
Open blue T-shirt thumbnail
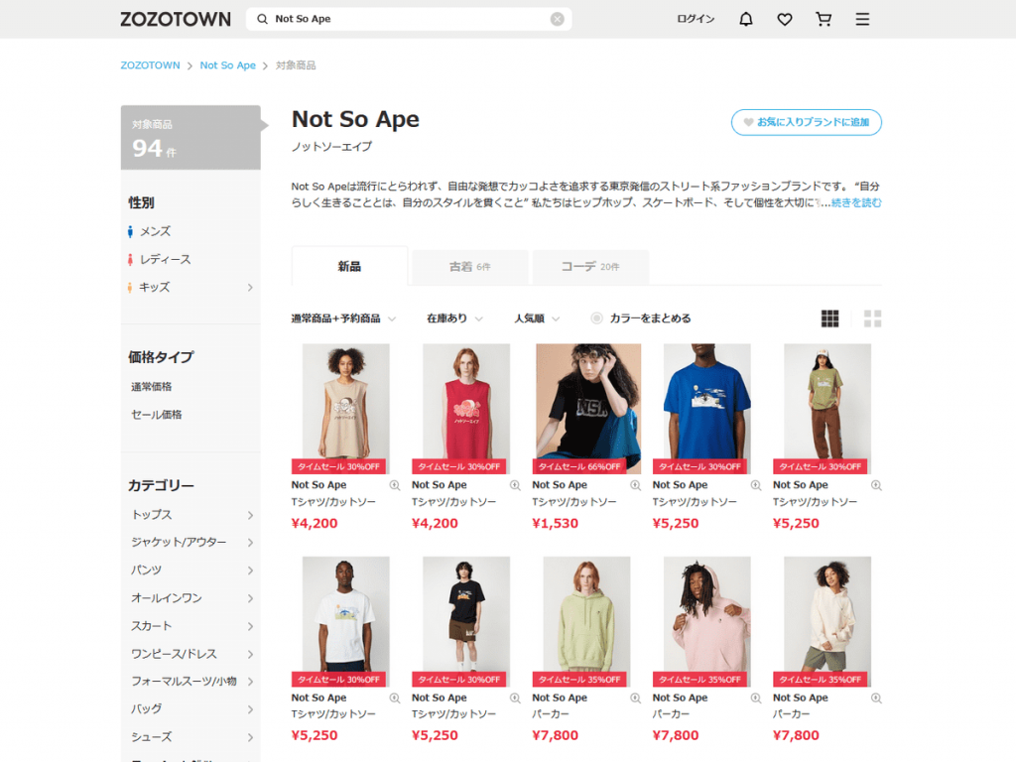click(706, 409)
